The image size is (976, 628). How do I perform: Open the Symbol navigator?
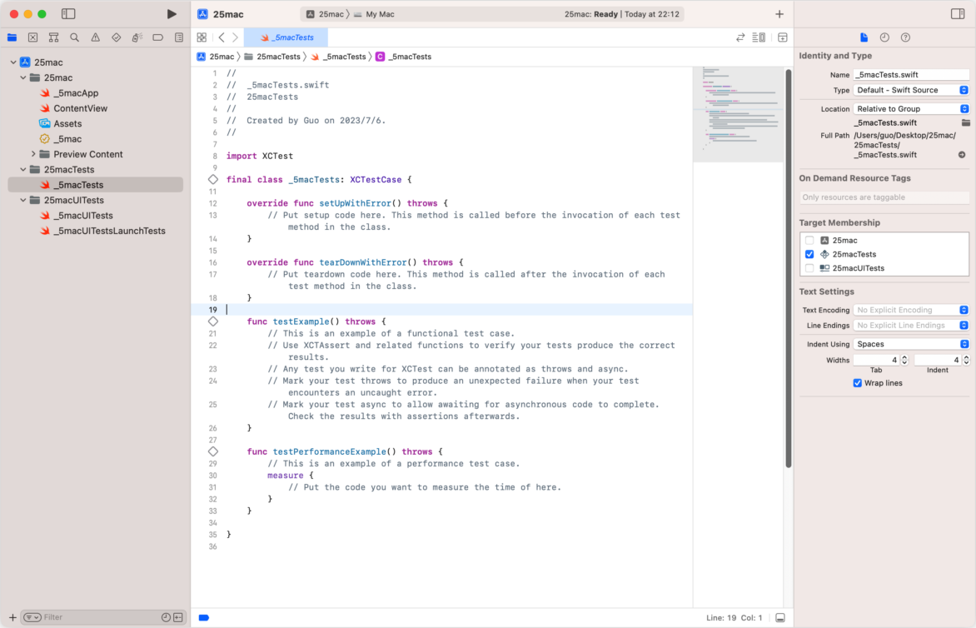point(53,37)
